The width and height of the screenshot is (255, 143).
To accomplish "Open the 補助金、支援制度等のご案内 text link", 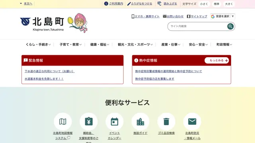I will (88, 137).
